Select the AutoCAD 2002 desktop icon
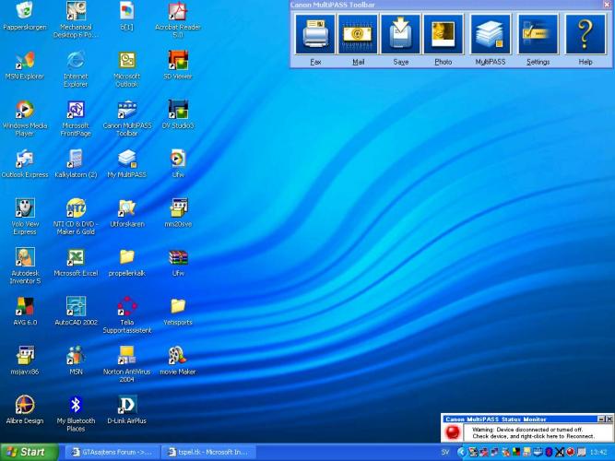Image resolution: width=615 pixels, height=461 pixels. point(77,306)
